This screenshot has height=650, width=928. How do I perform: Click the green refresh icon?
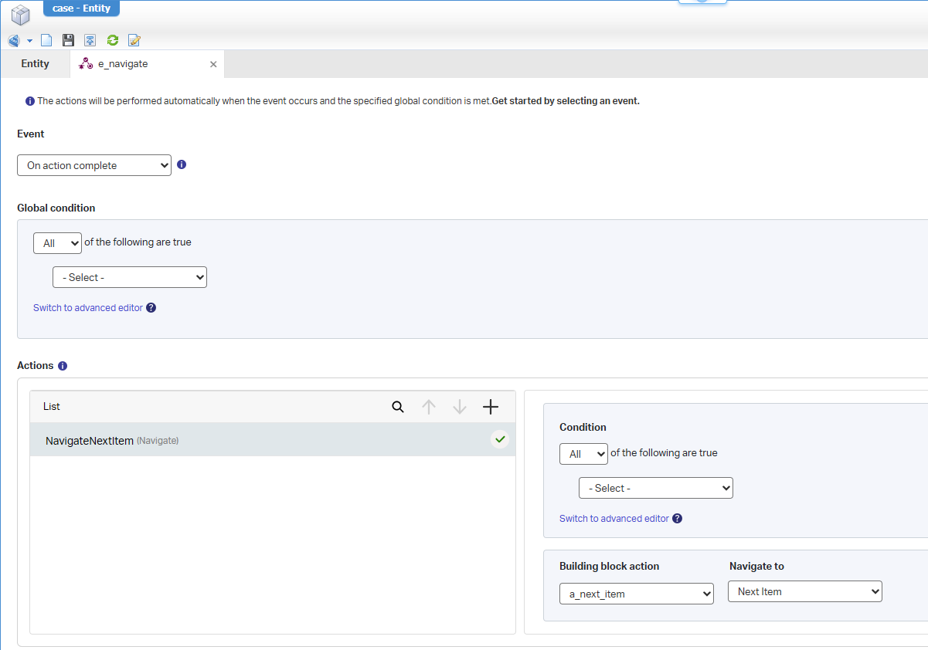click(x=112, y=40)
